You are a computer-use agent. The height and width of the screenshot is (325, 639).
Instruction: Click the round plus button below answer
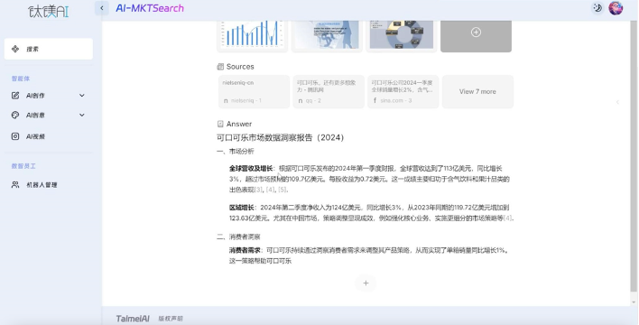[x=366, y=283]
